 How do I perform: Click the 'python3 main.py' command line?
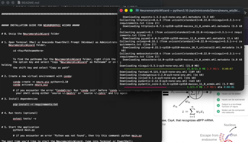[x=24, y=130]
